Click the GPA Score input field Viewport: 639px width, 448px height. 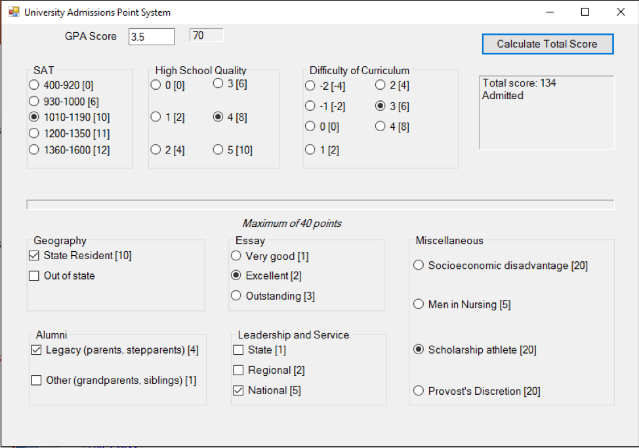(152, 37)
